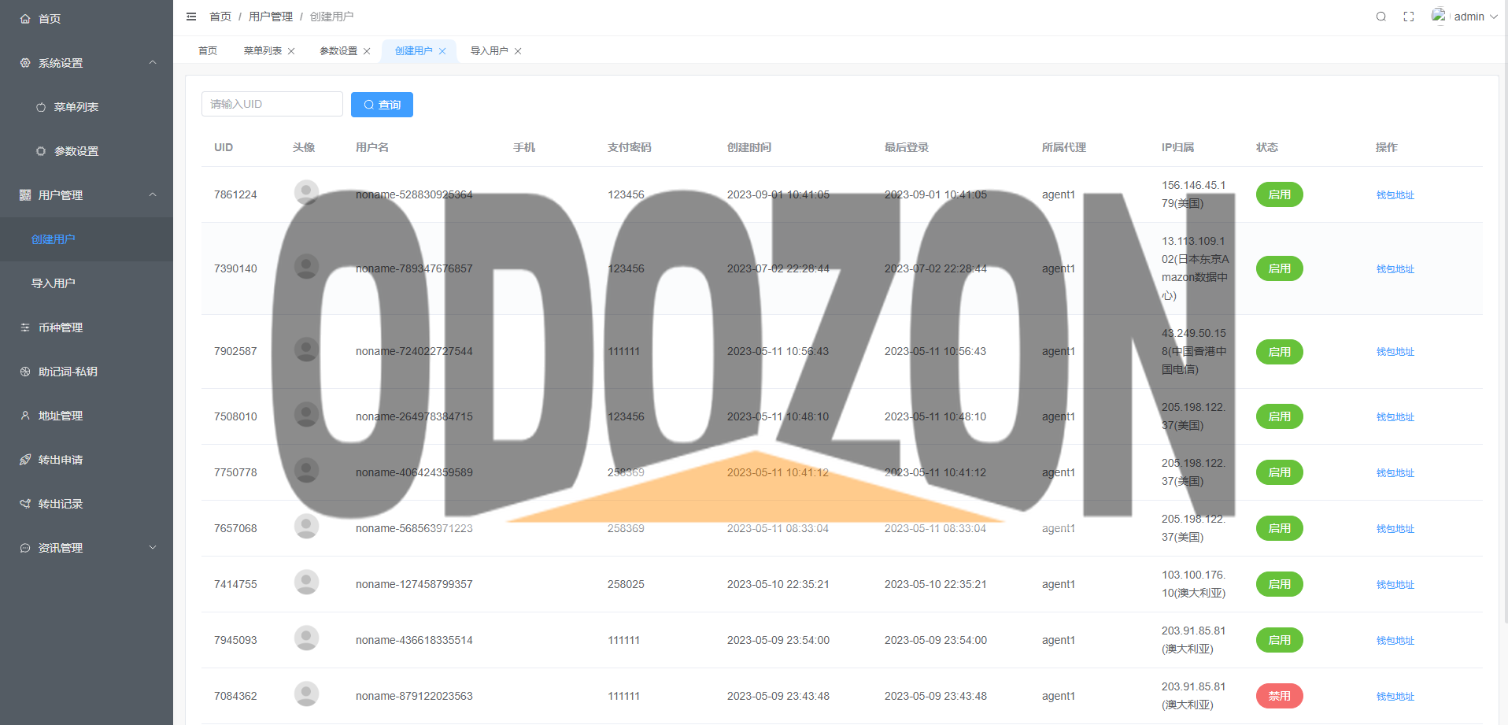Switch to the 参数设置 tab
This screenshot has width=1508, height=725.
click(338, 51)
